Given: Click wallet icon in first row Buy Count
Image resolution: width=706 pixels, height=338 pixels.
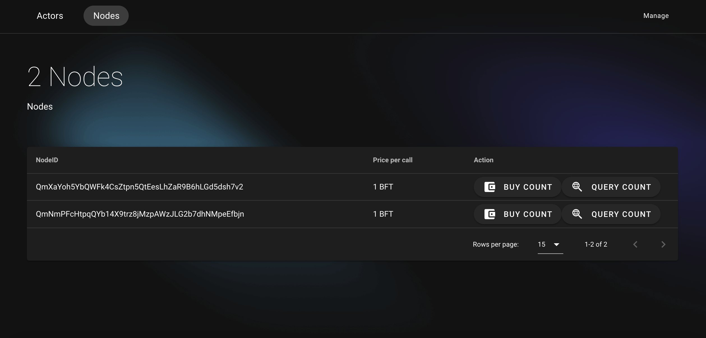Looking at the screenshot, I should click(x=490, y=187).
